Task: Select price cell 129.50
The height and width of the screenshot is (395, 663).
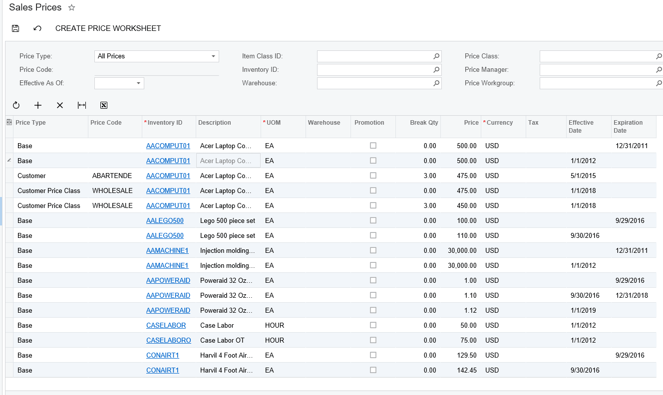Action: coord(461,355)
